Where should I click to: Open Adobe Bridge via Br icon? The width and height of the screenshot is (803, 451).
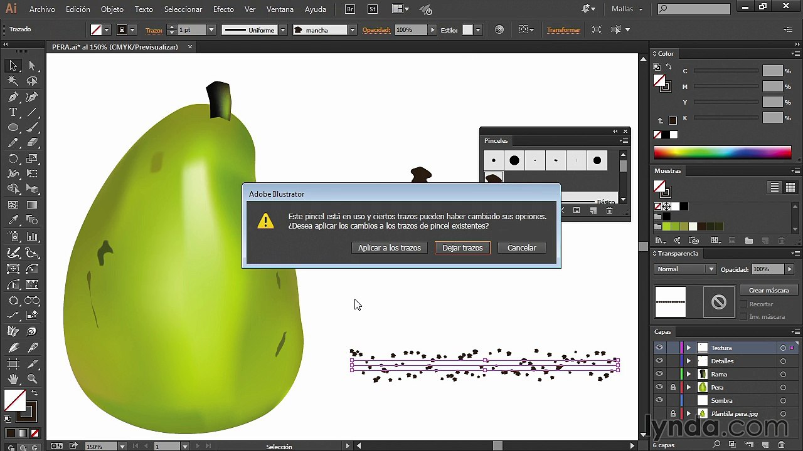(x=351, y=9)
